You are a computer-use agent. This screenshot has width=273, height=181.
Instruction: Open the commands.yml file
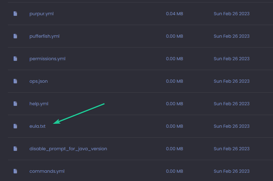(47, 171)
